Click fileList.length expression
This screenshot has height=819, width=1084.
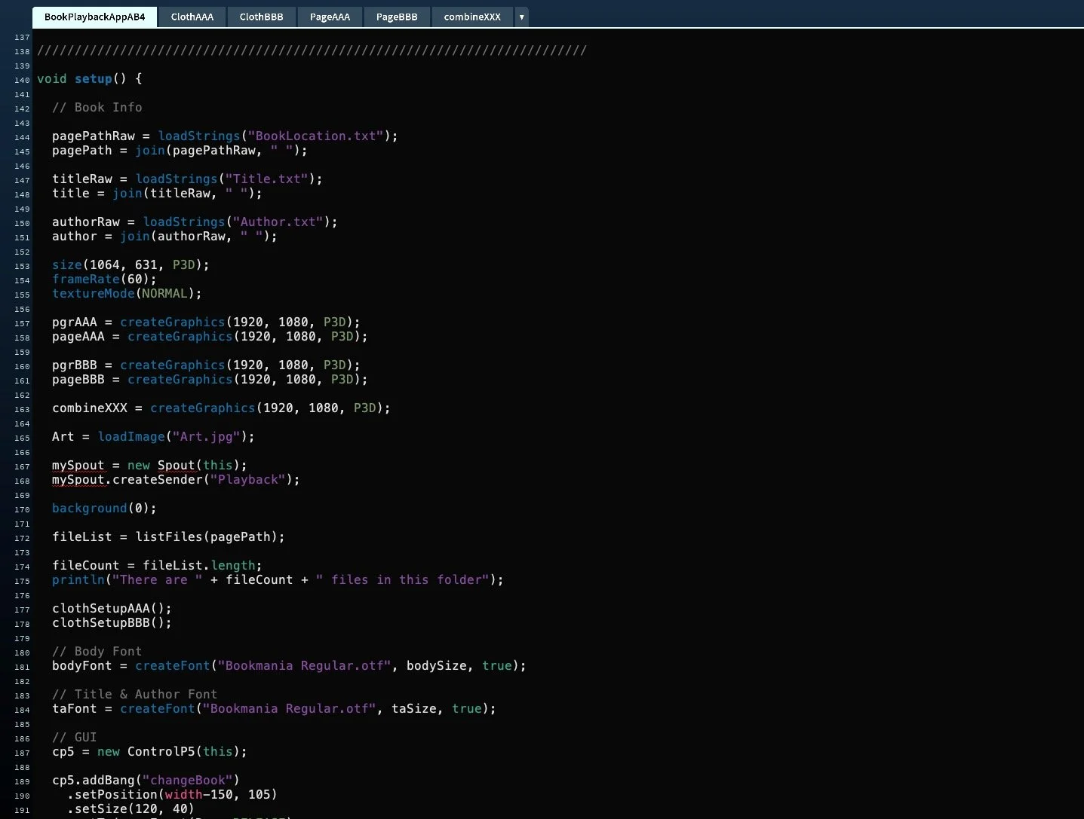tap(198, 565)
